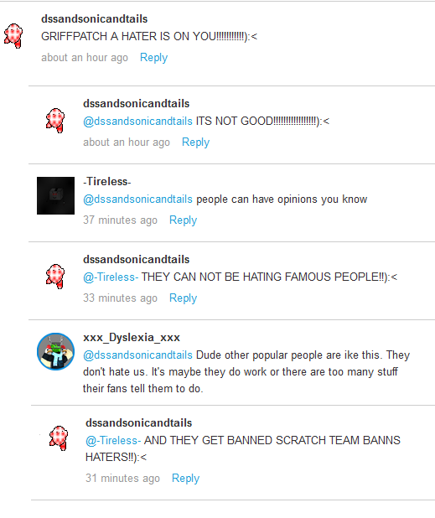Reply to the GRIFFPATCH A HATER comment
435x518 pixels.
pyautogui.click(x=154, y=58)
